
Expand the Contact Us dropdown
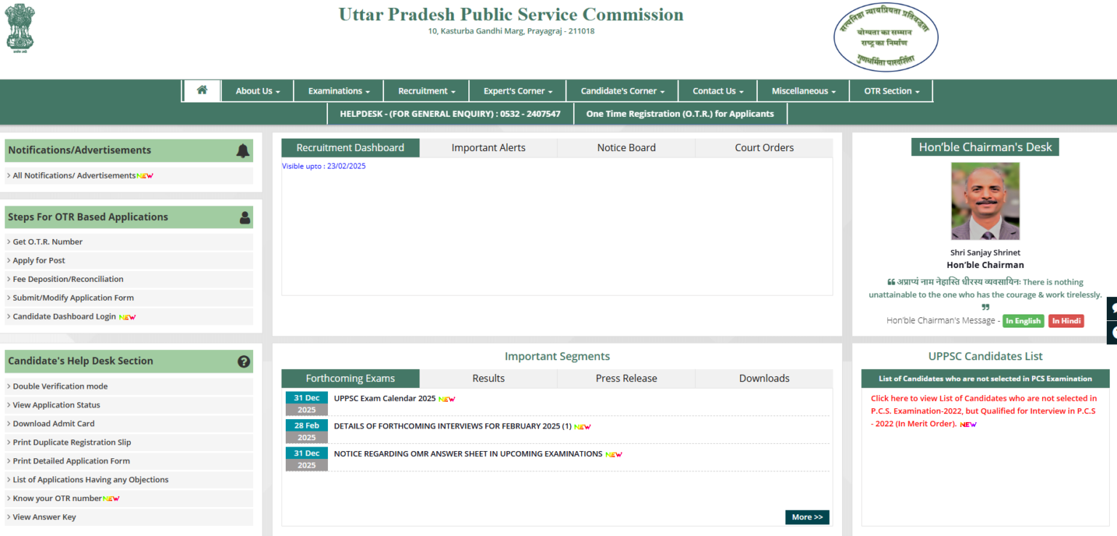pos(718,91)
